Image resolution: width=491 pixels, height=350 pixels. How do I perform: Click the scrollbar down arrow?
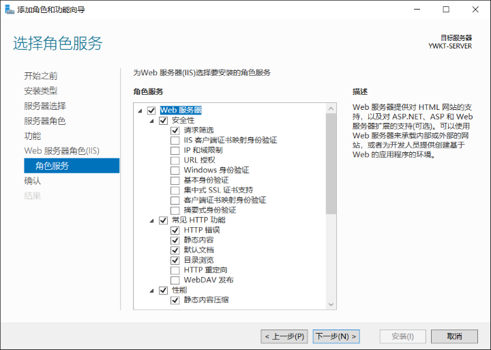(331, 304)
